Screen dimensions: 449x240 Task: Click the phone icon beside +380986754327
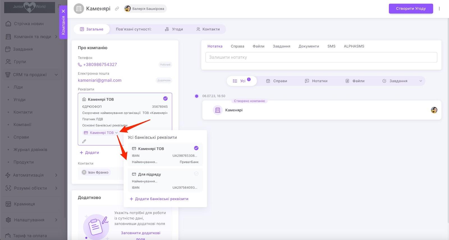[x=80, y=65]
